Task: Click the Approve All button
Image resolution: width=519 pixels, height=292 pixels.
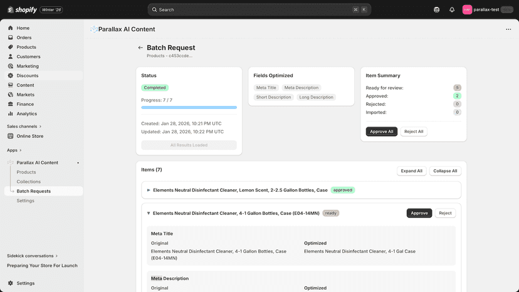Action: (x=381, y=132)
